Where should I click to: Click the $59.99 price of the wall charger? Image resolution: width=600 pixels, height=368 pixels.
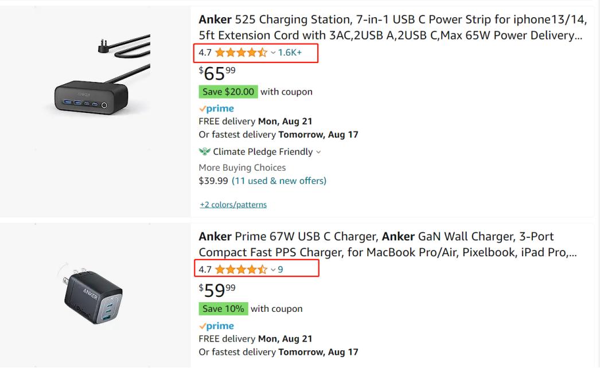[217, 289]
